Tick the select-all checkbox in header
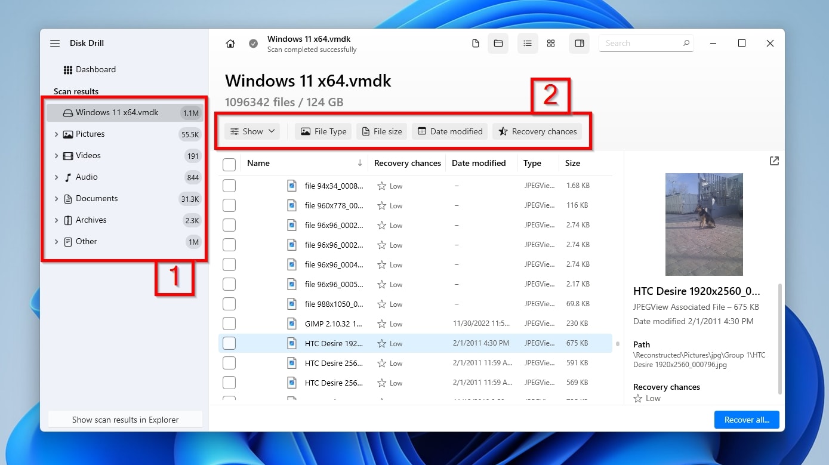 coord(229,165)
